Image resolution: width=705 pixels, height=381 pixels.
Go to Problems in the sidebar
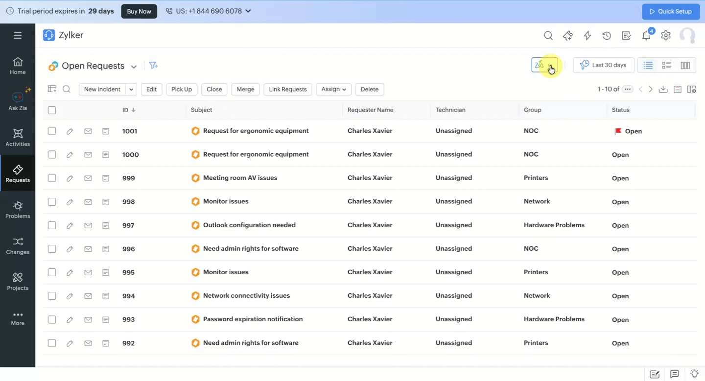[x=18, y=210]
